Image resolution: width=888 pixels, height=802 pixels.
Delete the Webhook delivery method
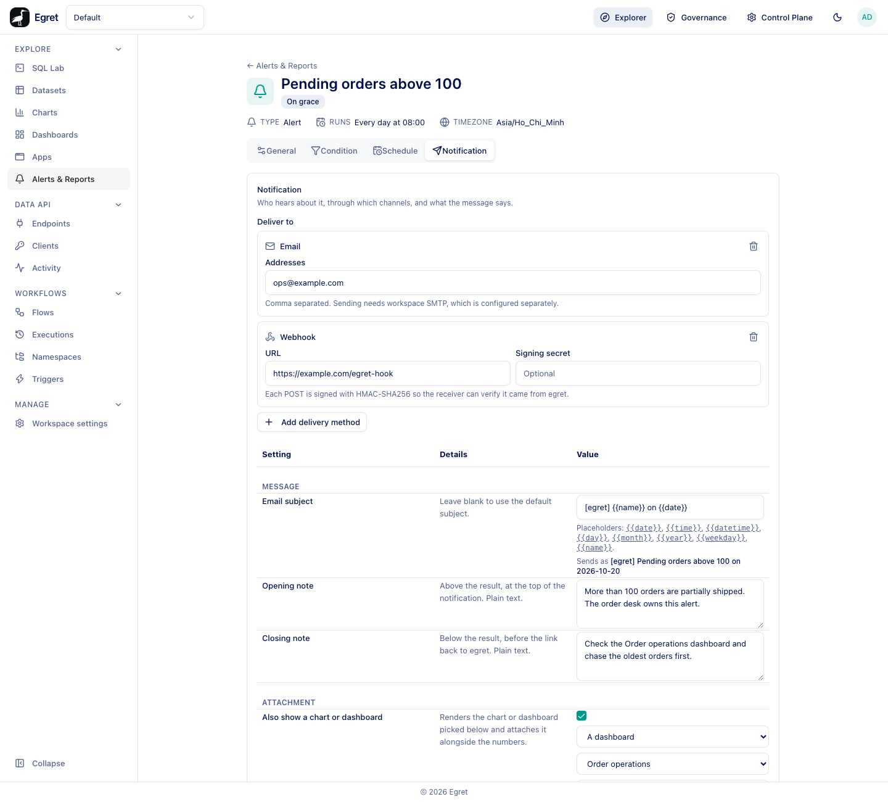754,337
